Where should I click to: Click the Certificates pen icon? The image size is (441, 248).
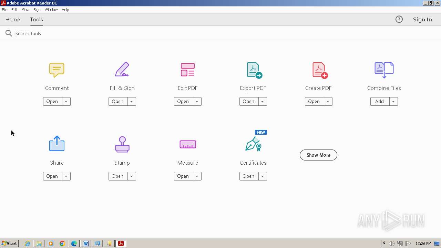(x=254, y=144)
